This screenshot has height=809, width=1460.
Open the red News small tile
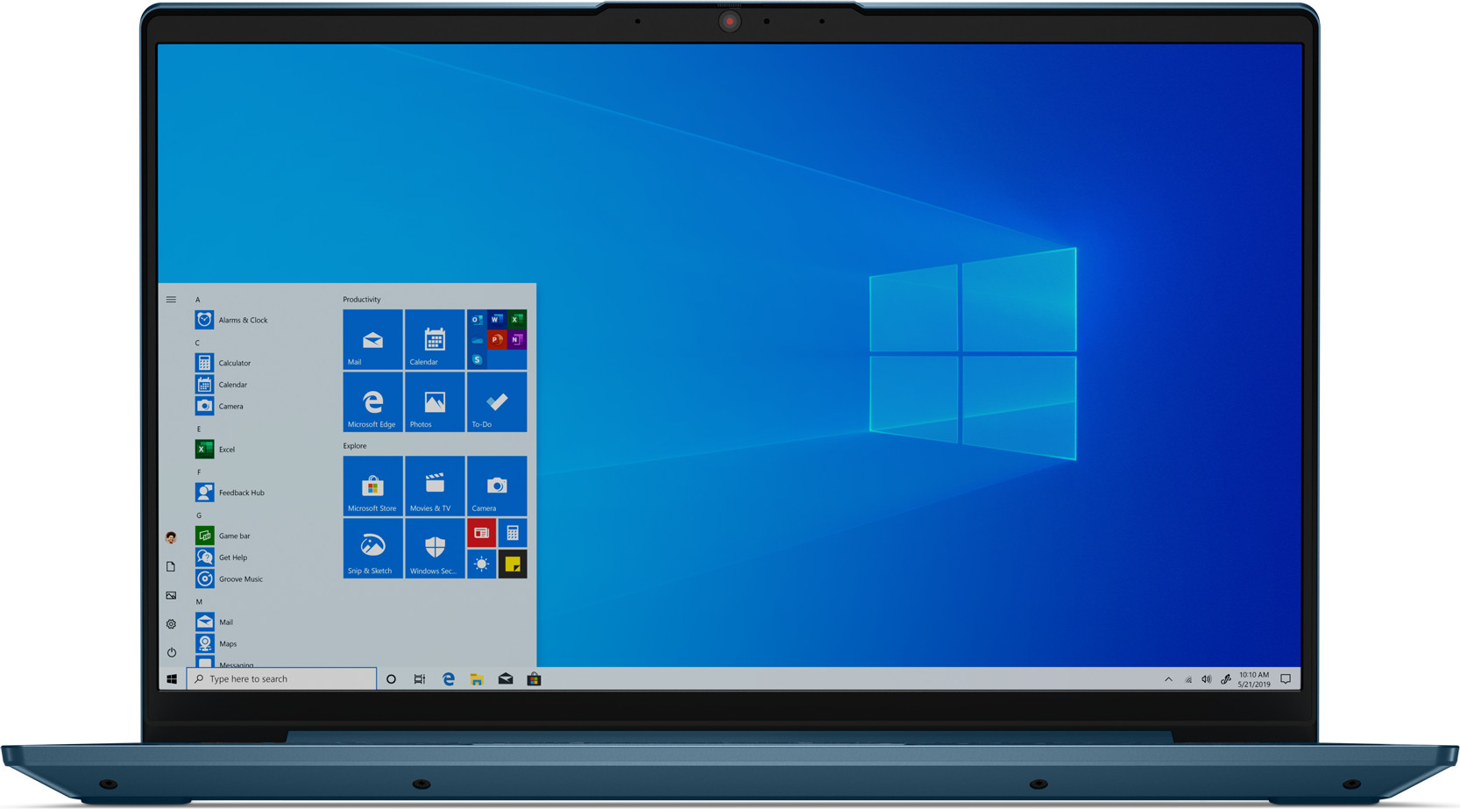pos(481,532)
